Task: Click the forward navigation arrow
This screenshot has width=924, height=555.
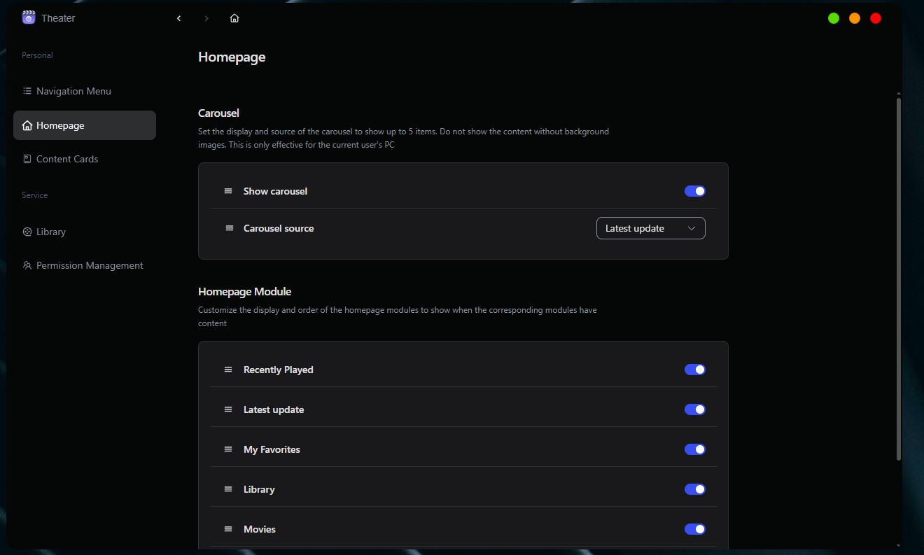Action: pyautogui.click(x=206, y=18)
